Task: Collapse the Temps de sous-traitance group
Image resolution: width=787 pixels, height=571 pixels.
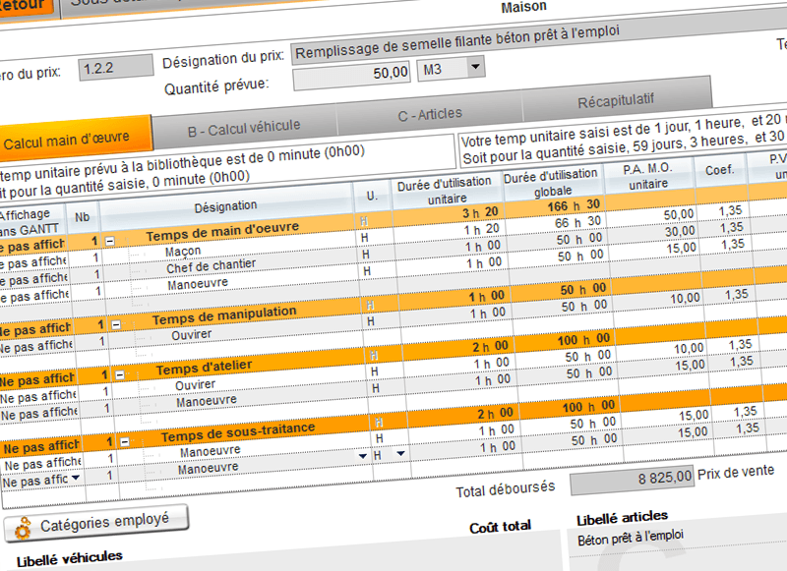Action: pos(123,442)
